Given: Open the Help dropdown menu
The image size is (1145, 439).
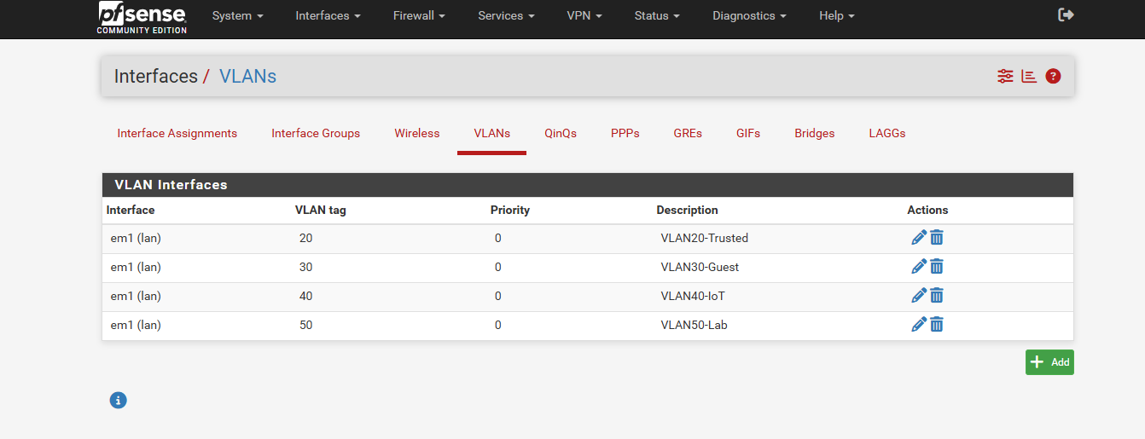Looking at the screenshot, I should (x=836, y=15).
